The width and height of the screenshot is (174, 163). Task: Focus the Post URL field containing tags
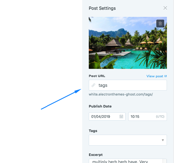[x=128, y=85]
